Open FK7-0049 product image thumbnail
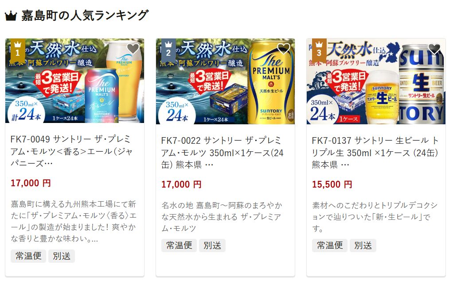453x284 pixels. [74, 81]
